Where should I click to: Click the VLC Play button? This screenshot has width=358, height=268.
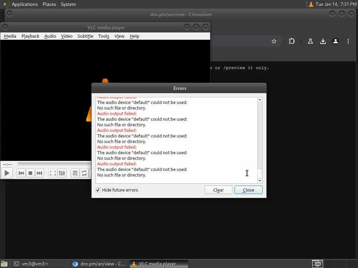click(7, 173)
